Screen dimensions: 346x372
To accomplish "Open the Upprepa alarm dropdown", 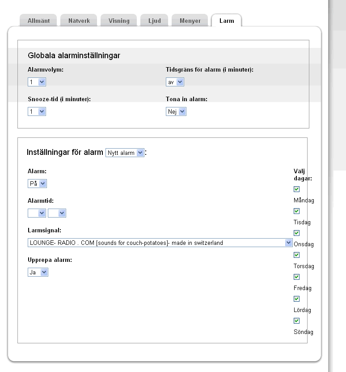I will click(x=38, y=272).
